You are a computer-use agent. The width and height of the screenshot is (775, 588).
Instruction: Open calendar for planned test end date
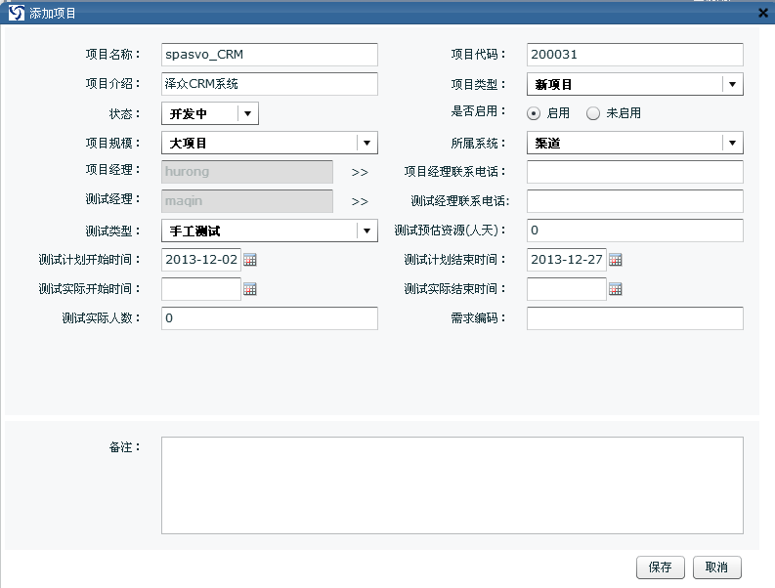pyautogui.click(x=616, y=260)
